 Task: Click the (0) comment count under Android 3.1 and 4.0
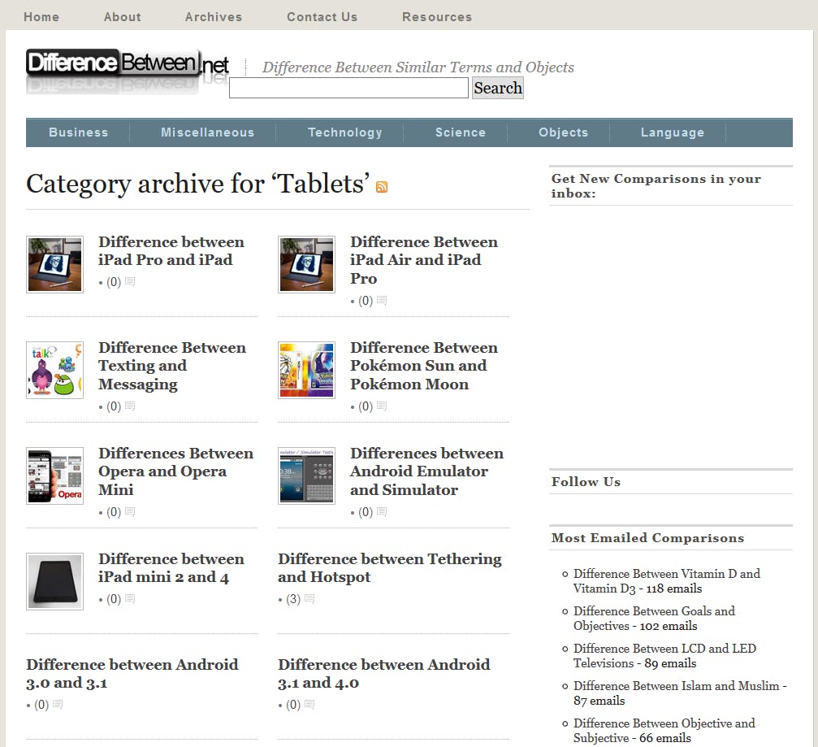point(293,705)
